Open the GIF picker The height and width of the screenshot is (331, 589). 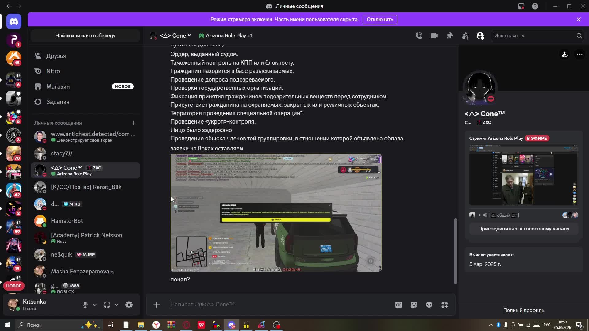[398, 305]
